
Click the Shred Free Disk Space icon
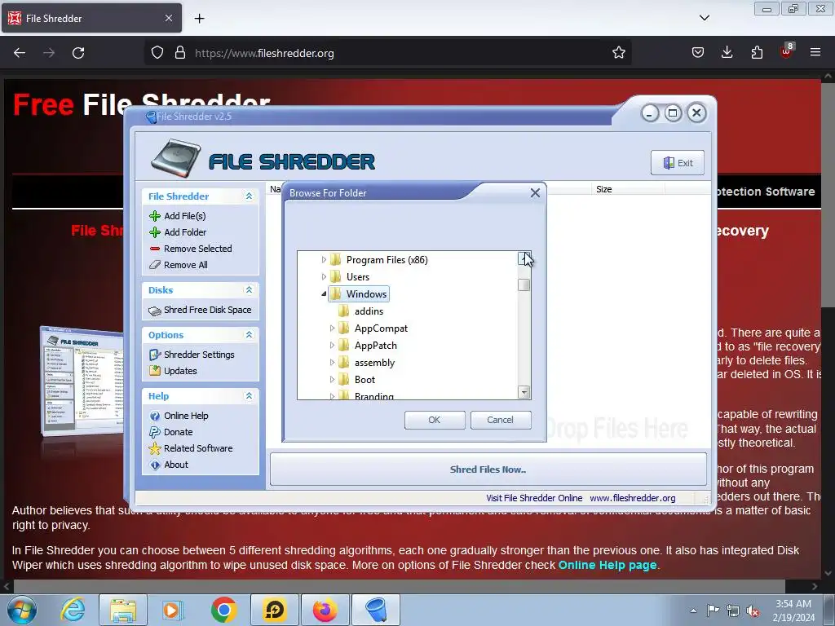(x=155, y=311)
